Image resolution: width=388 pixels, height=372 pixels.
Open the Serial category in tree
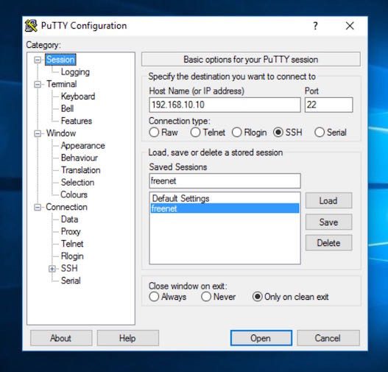[71, 281]
